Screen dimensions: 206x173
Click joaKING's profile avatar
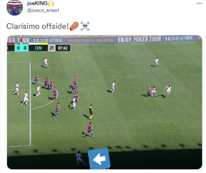15,8
